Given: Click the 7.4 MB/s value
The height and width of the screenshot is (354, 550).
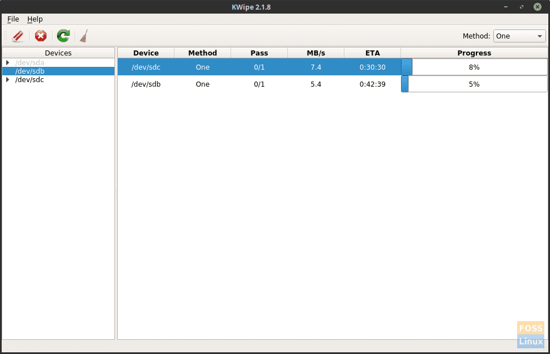Looking at the screenshot, I should (315, 67).
